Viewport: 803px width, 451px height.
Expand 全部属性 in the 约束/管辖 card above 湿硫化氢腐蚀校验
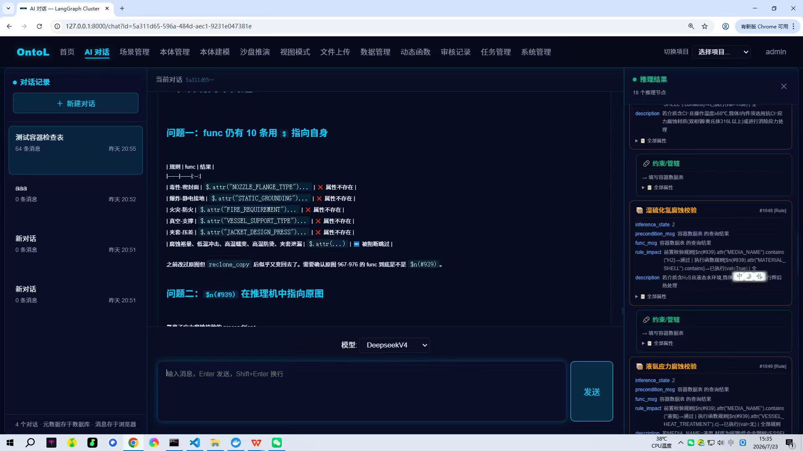657,187
